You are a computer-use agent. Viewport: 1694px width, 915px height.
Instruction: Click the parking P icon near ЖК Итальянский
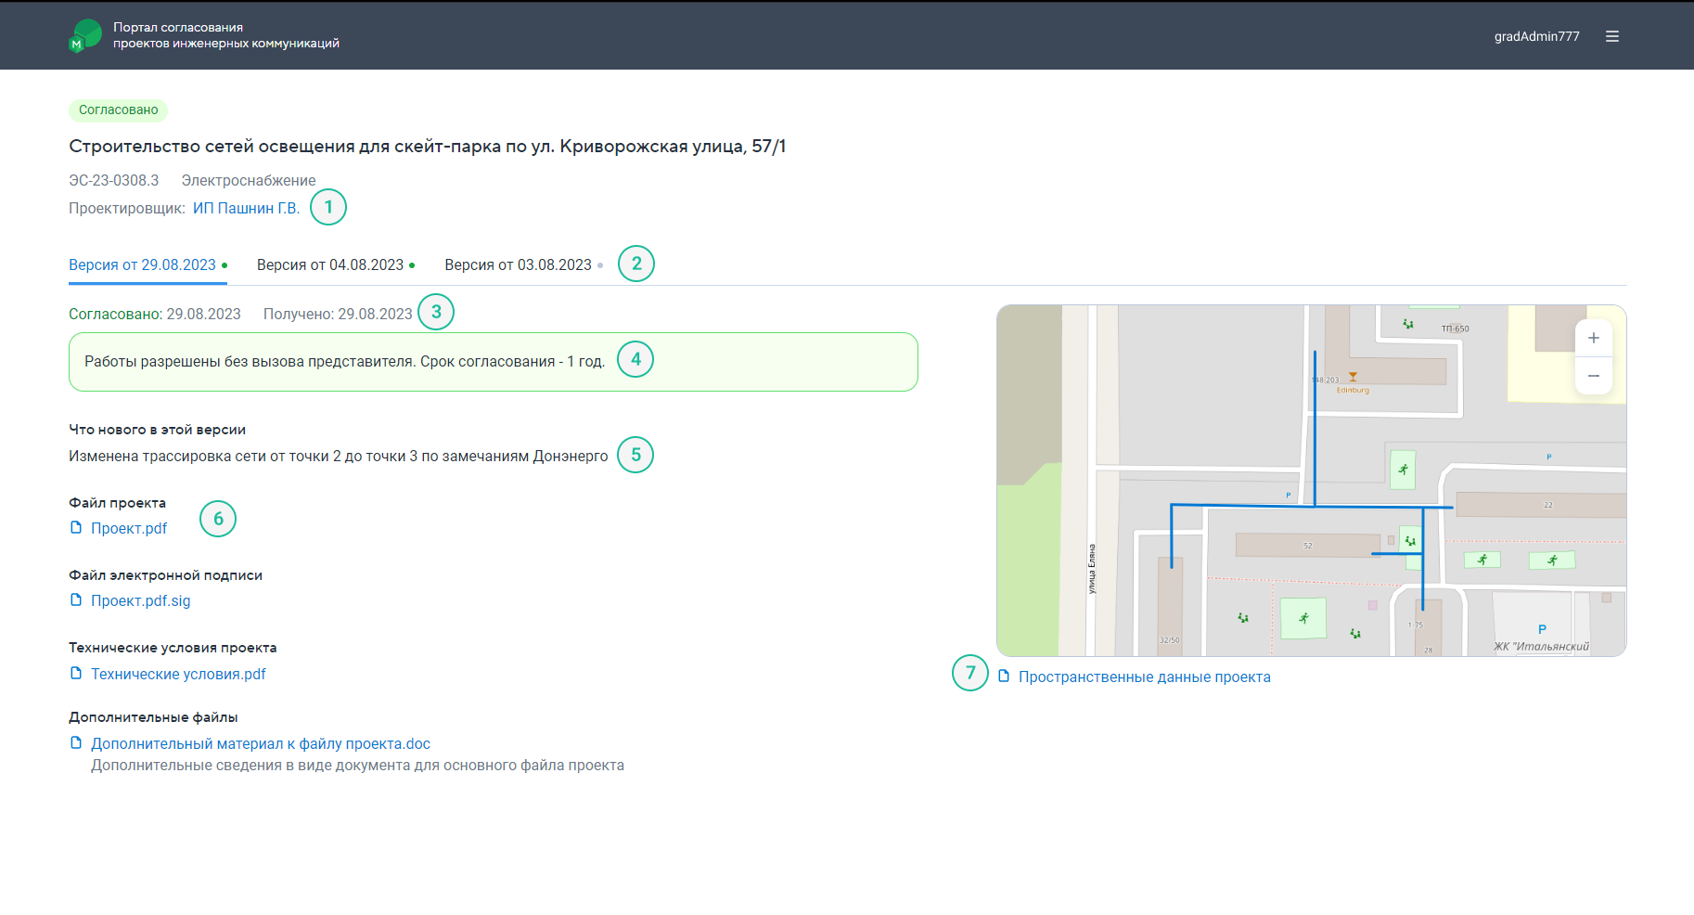click(1542, 629)
